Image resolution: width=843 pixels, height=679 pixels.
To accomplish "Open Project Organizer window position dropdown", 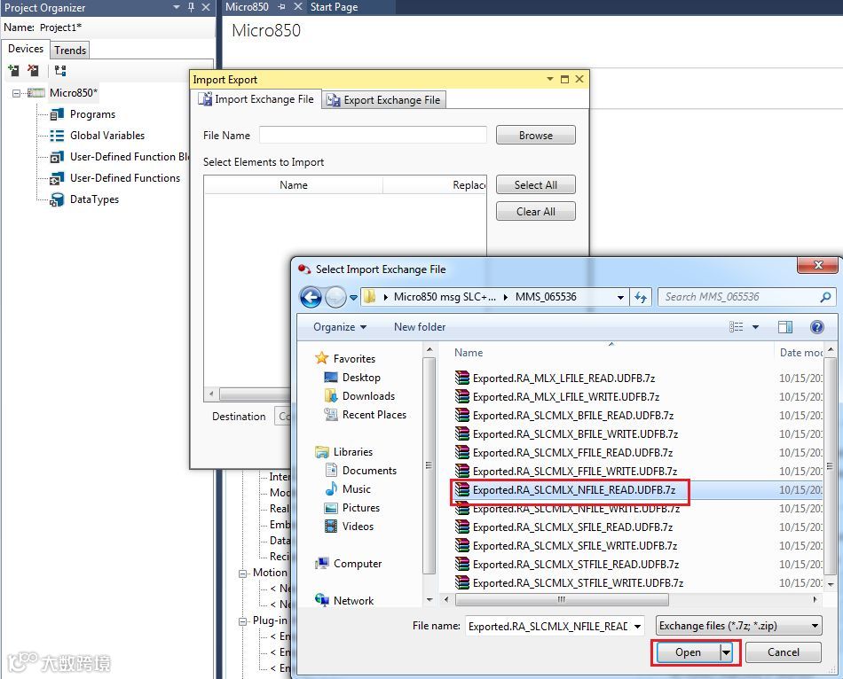I will click(x=177, y=7).
